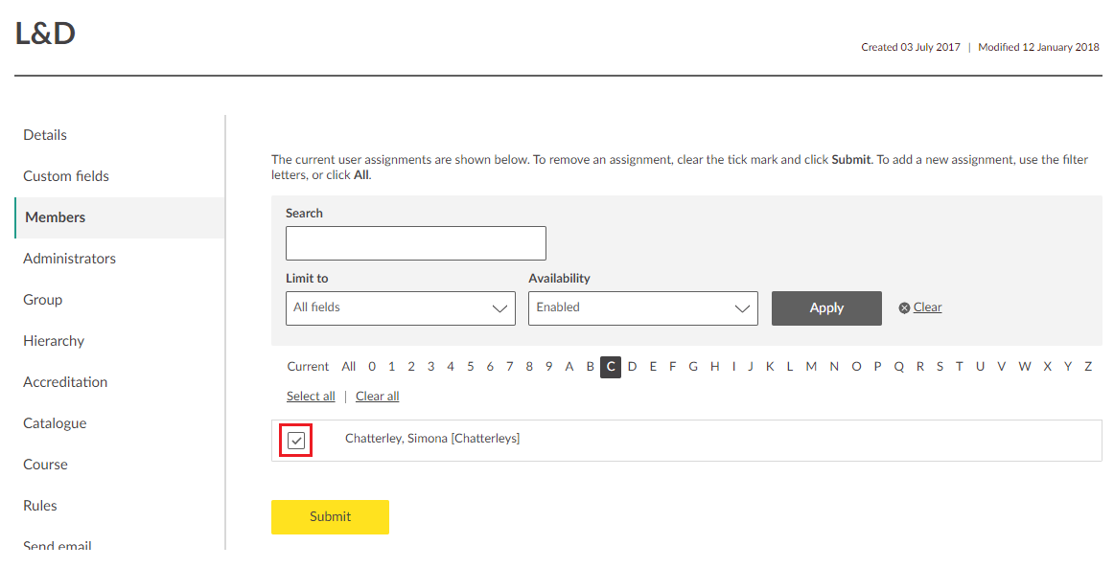Image resolution: width=1114 pixels, height=568 pixels.
Task: Open the Limit to dropdown
Action: [401, 308]
